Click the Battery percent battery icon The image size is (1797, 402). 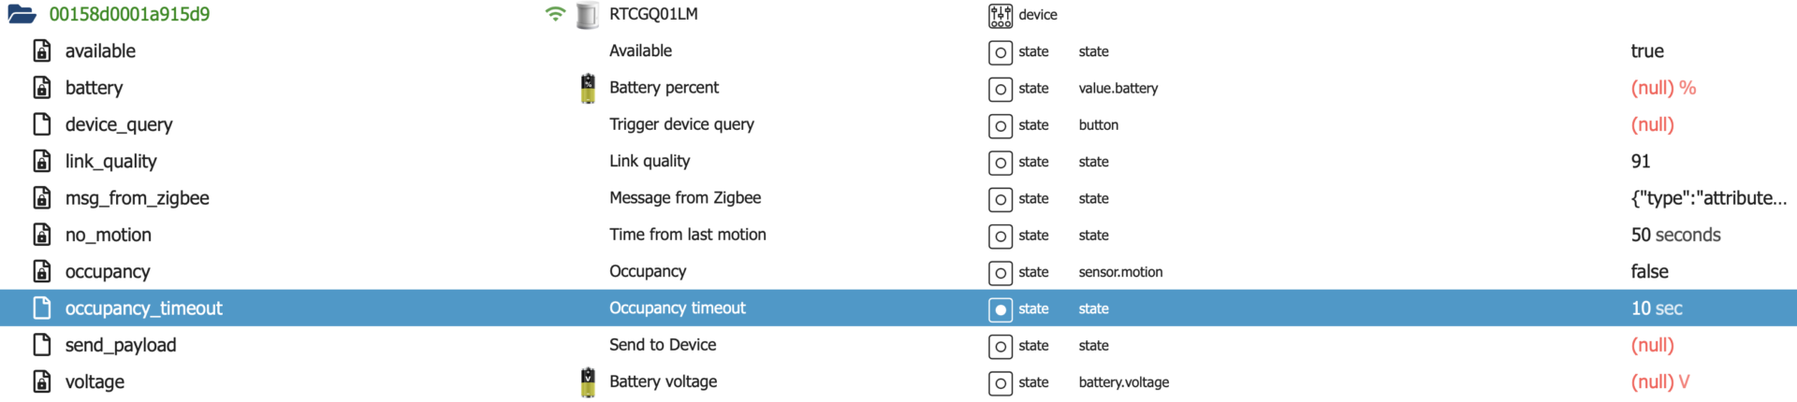(x=588, y=88)
